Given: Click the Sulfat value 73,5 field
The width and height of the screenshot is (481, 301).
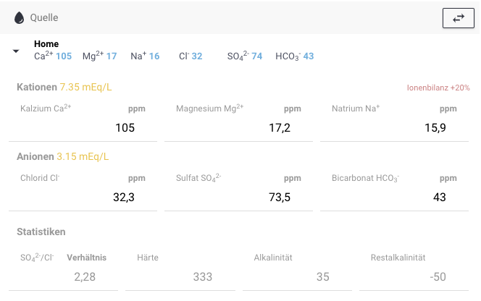Looking at the screenshot, I should pyautogui.click(x=238, y=197).
